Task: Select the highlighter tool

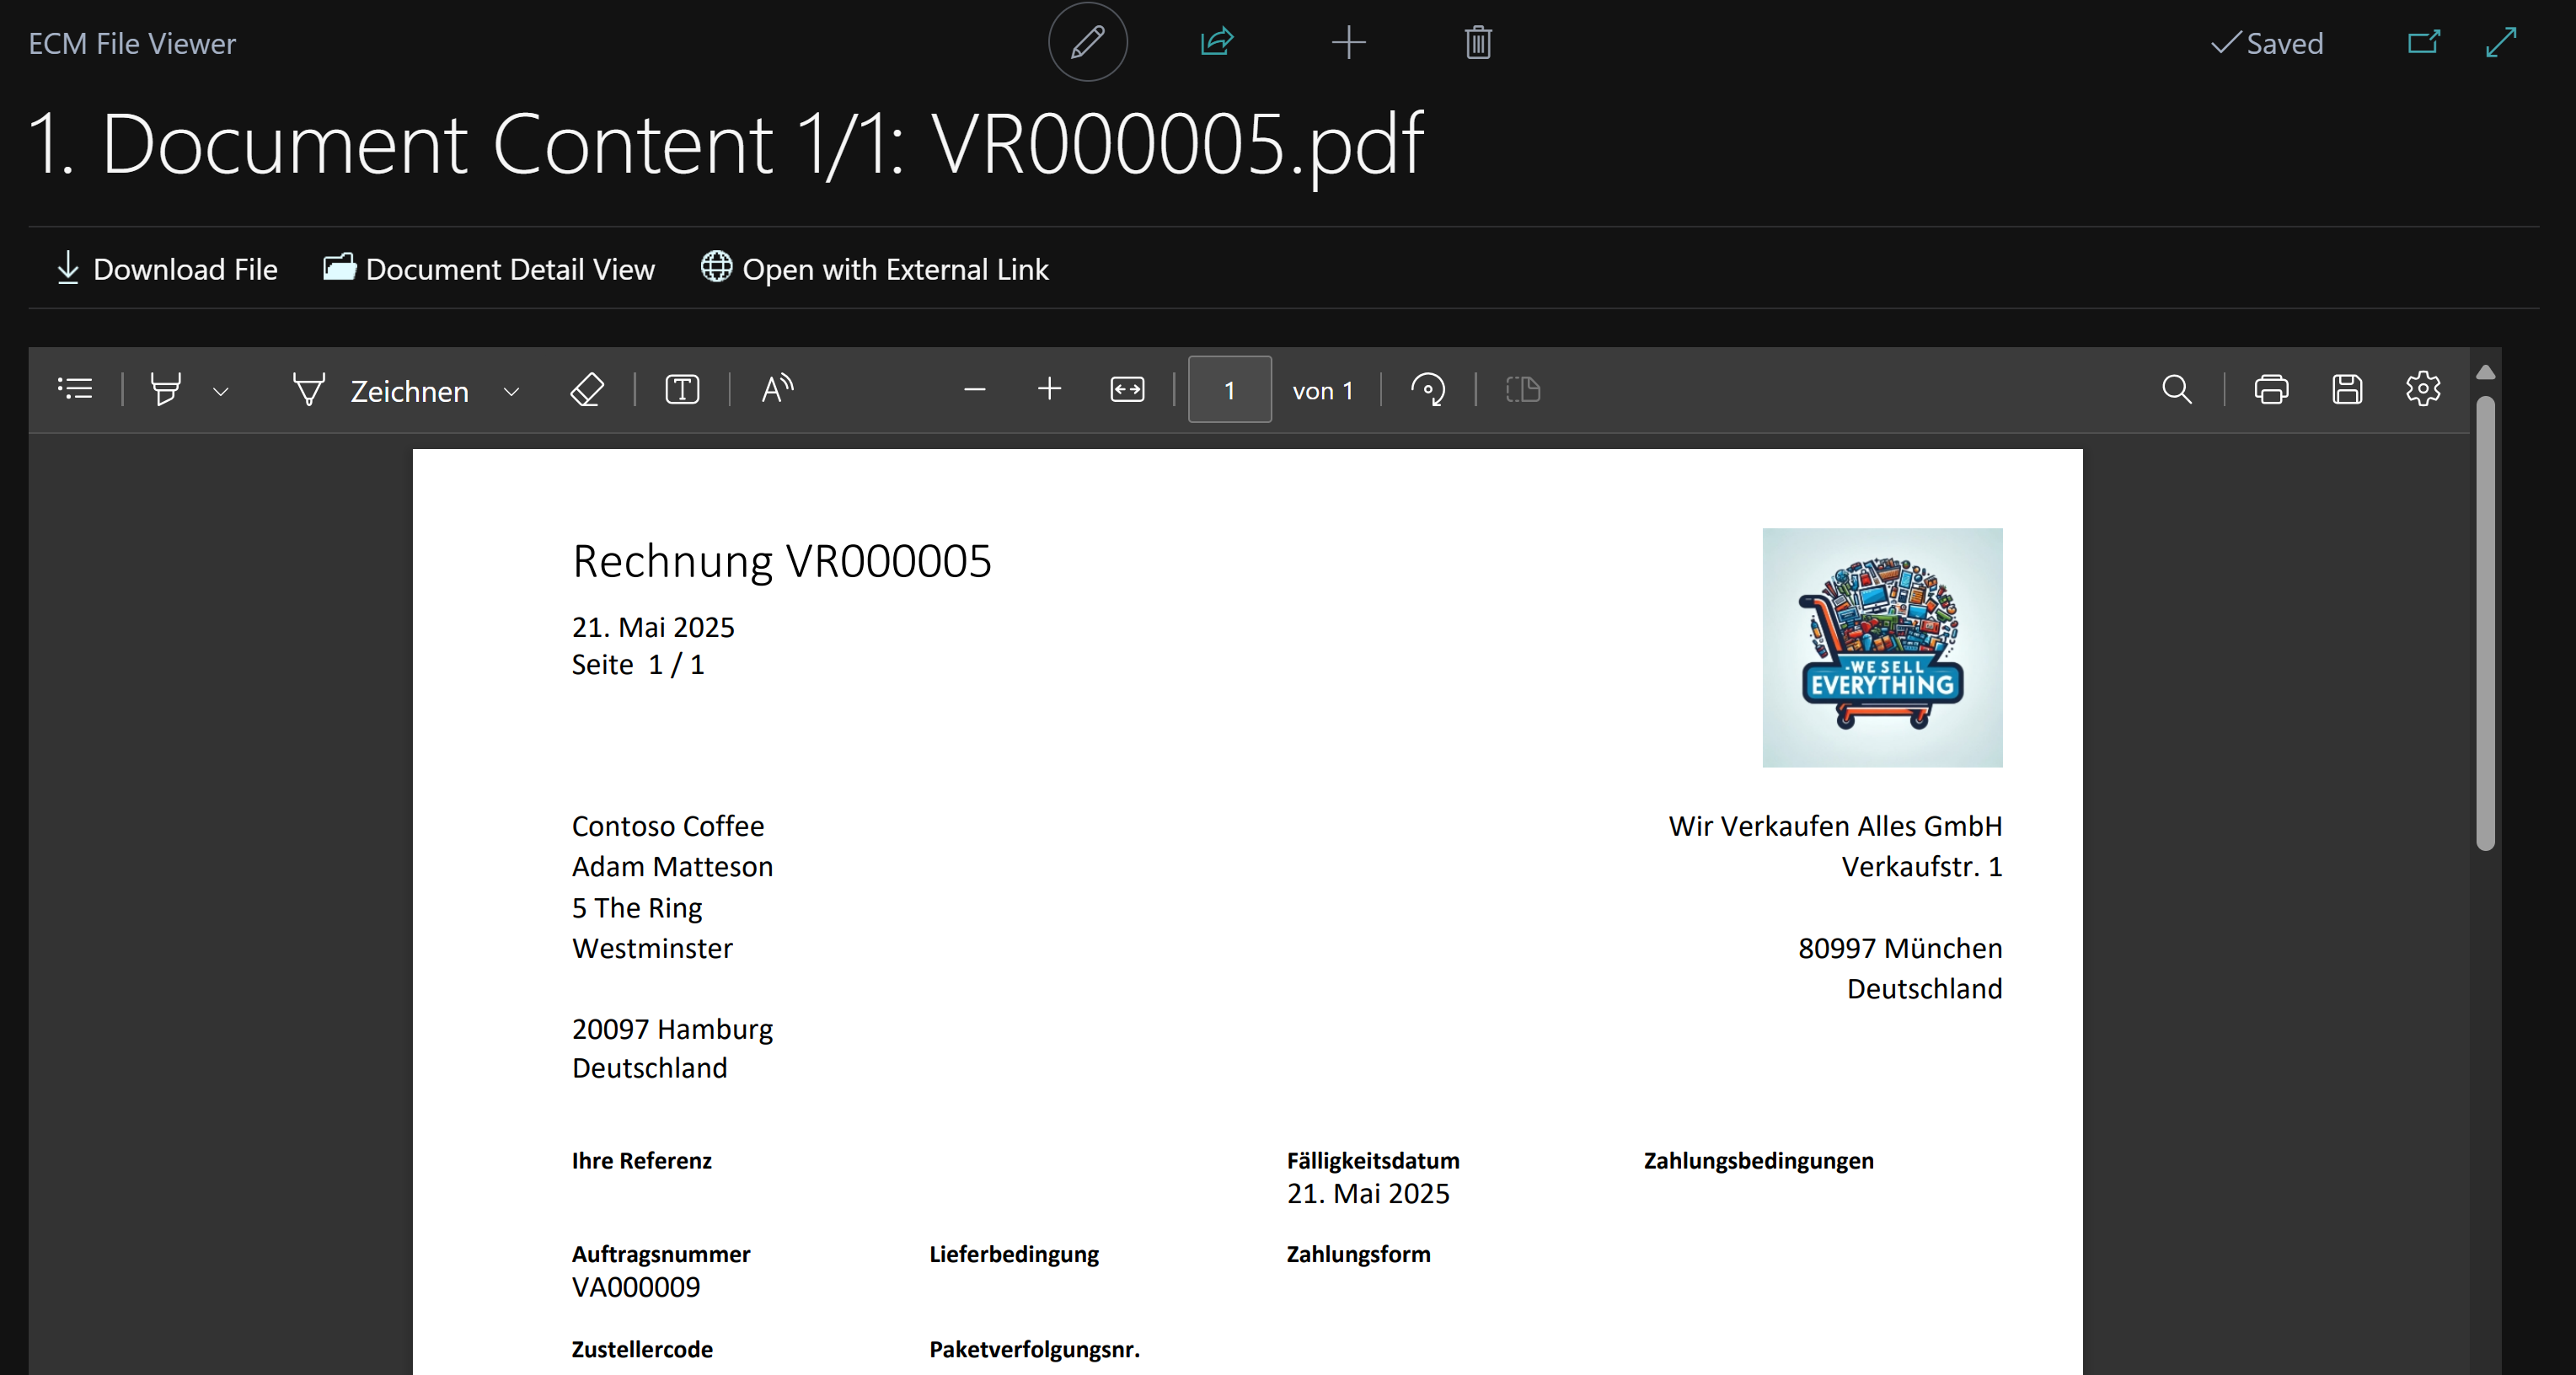Action: tap(166, 389)
